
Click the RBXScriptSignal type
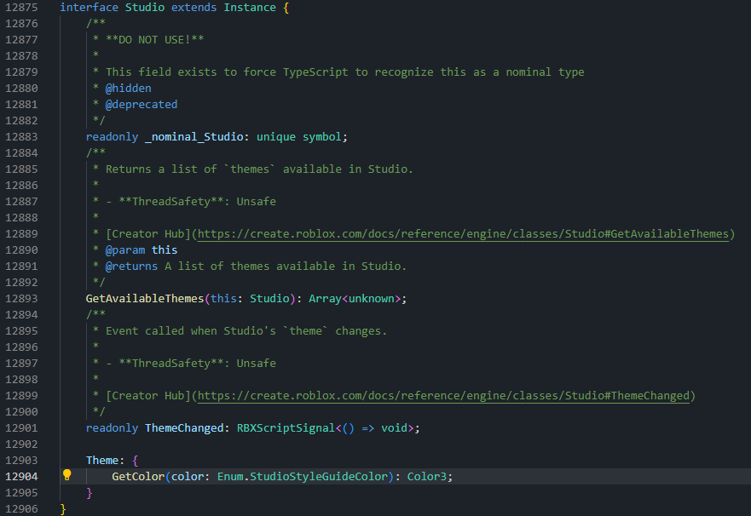tap(286, 428)
